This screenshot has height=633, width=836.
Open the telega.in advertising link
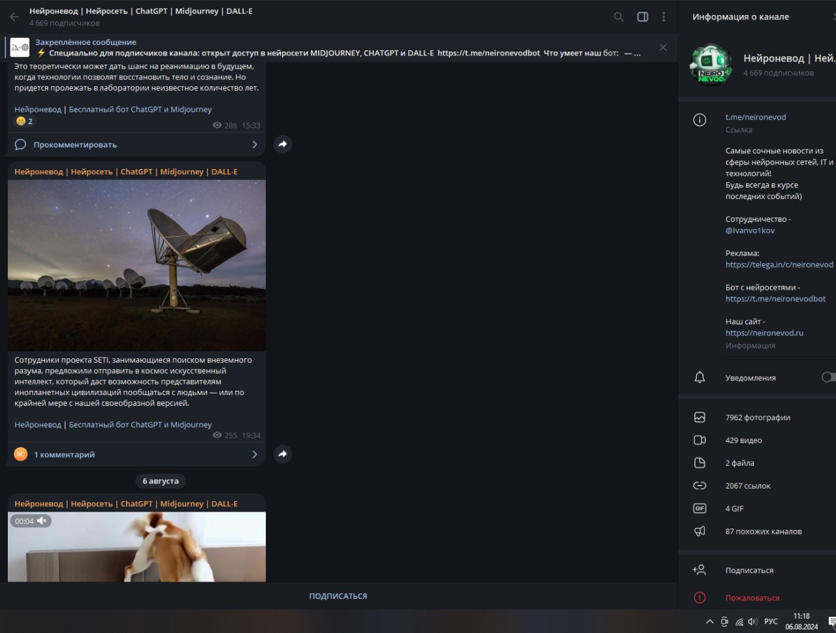[x=779, y=265]
